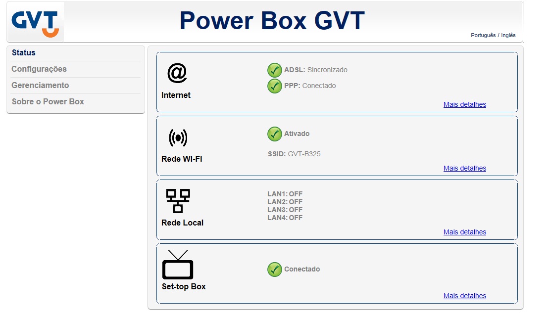Click the LAN4: OFF entry
This screenshot has height=315, width=549.
[x=285, y=218]
